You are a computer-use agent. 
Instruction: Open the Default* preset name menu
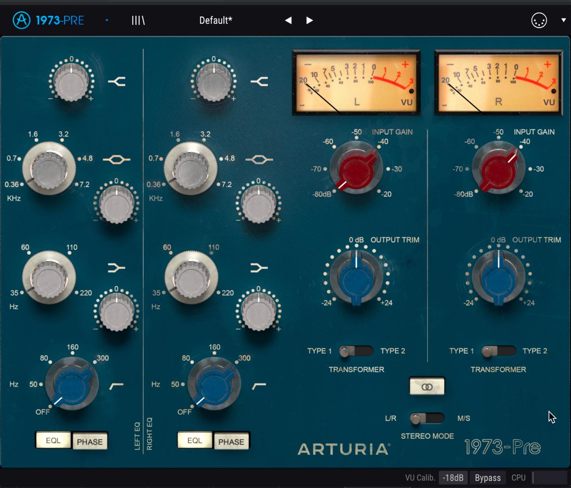pyautogui.click(x=216, y=20)
